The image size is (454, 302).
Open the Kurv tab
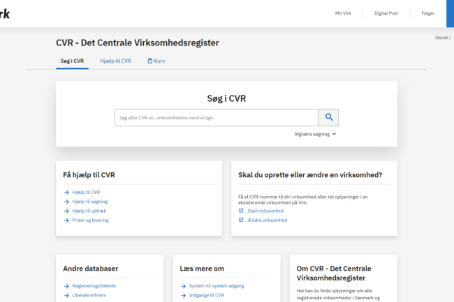[159, 61]
